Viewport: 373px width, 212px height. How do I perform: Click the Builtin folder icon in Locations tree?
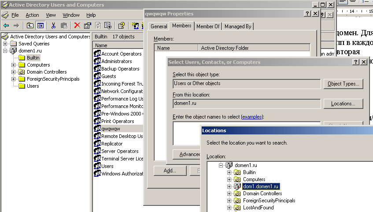237,172
